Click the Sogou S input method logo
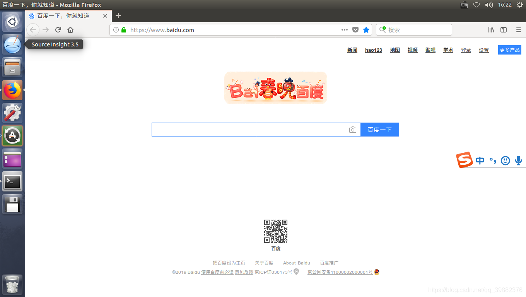Screen dimensions: 526x297 click(x=465, y=160)
